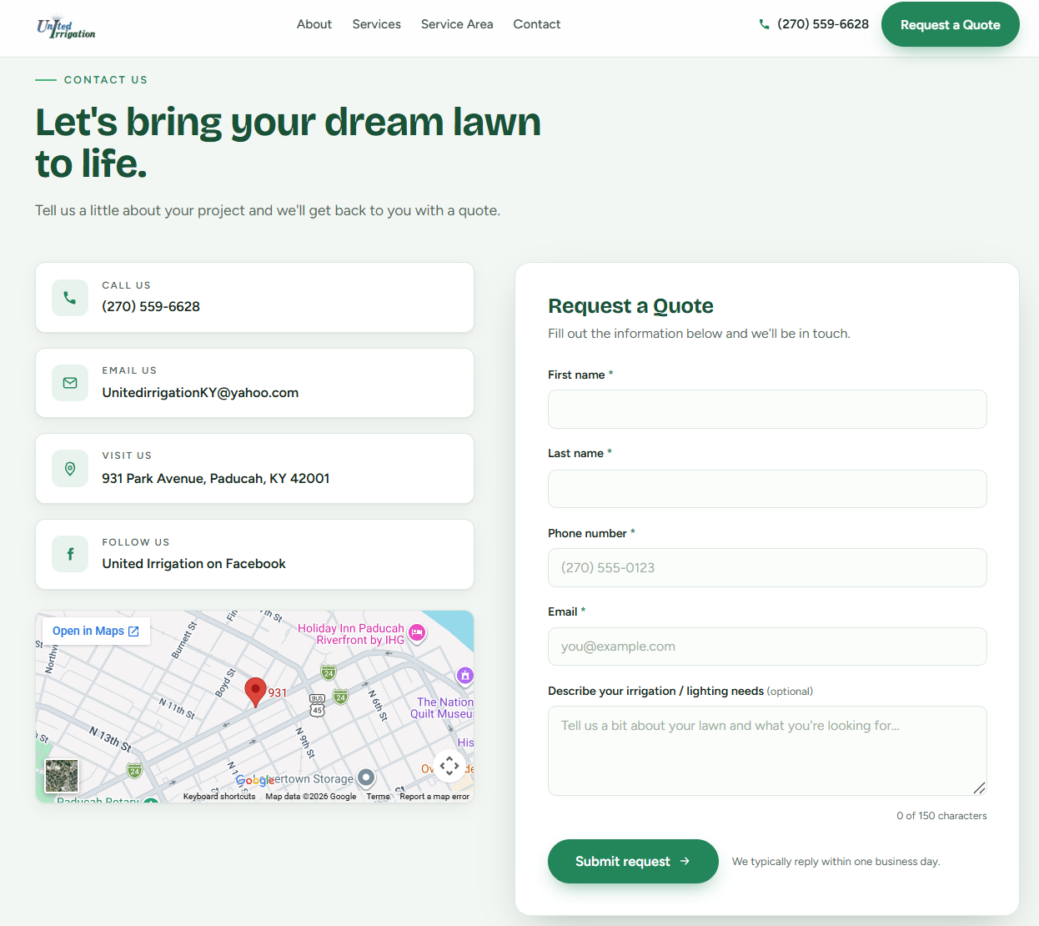
Task: Click the 'Request a Quote' form heading
Action: [630, 306]
